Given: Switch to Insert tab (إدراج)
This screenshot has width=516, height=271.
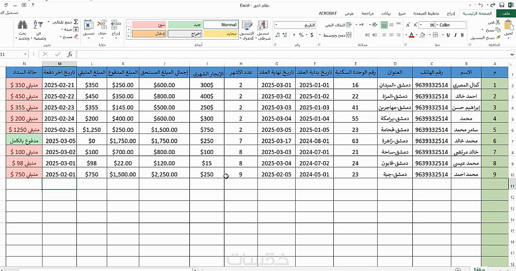Looking at the screenshot, I should (x=451, y=13).
